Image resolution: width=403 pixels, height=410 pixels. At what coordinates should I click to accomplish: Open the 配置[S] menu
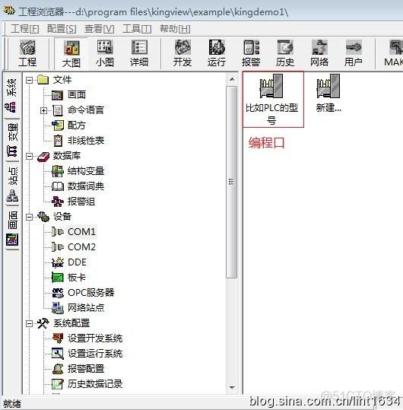[62, 29]
